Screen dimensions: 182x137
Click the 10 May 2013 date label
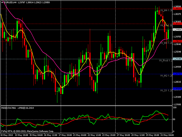(7, 135)
